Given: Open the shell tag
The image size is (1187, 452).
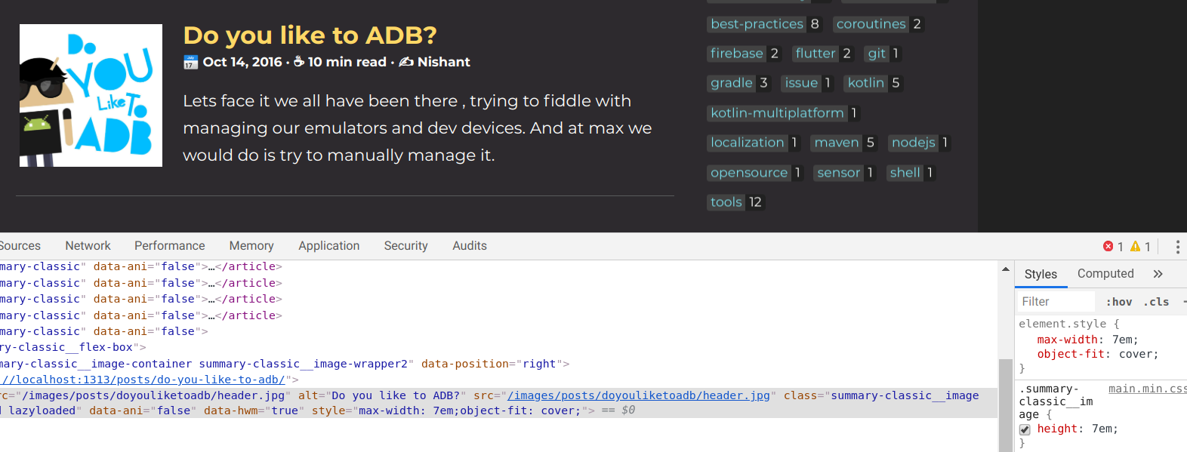Looking at the screenshot, I should coord(905,173).
